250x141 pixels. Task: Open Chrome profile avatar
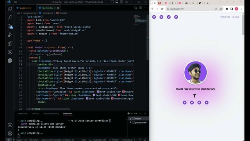tap(236, 9)
